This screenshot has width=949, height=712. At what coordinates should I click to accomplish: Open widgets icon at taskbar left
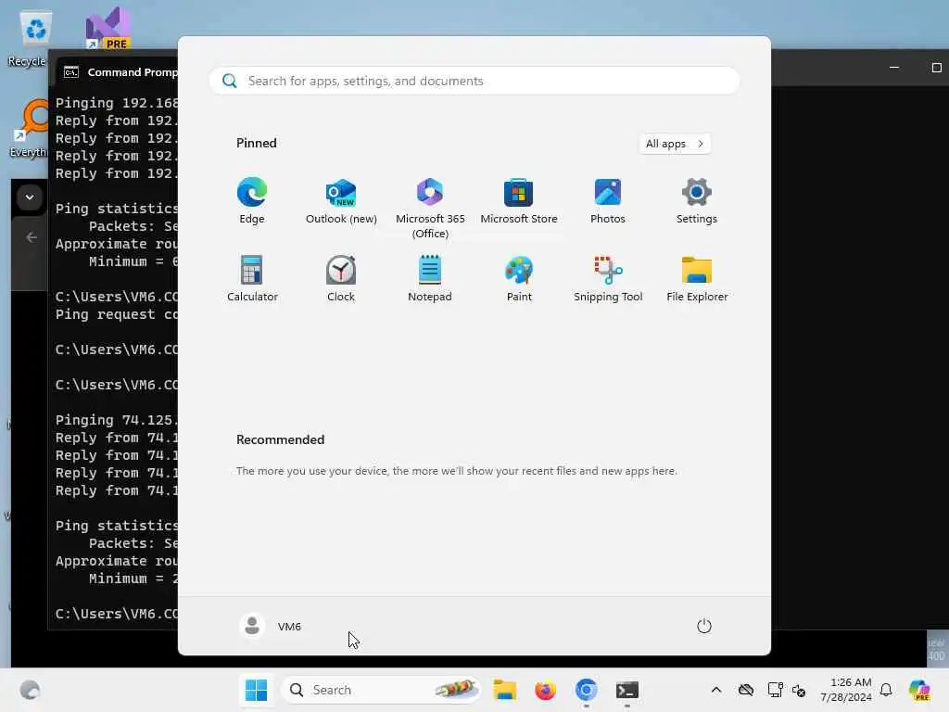pos(30,690)
